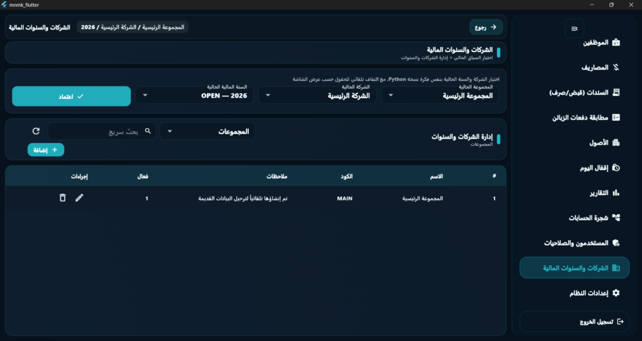
Task: Collapse the sidebar with the menu icon
Action: coord(574,29)
